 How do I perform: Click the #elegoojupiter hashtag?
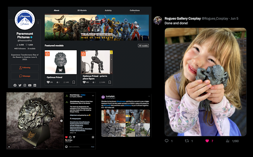pyautogui.click(x=77, y=119)
